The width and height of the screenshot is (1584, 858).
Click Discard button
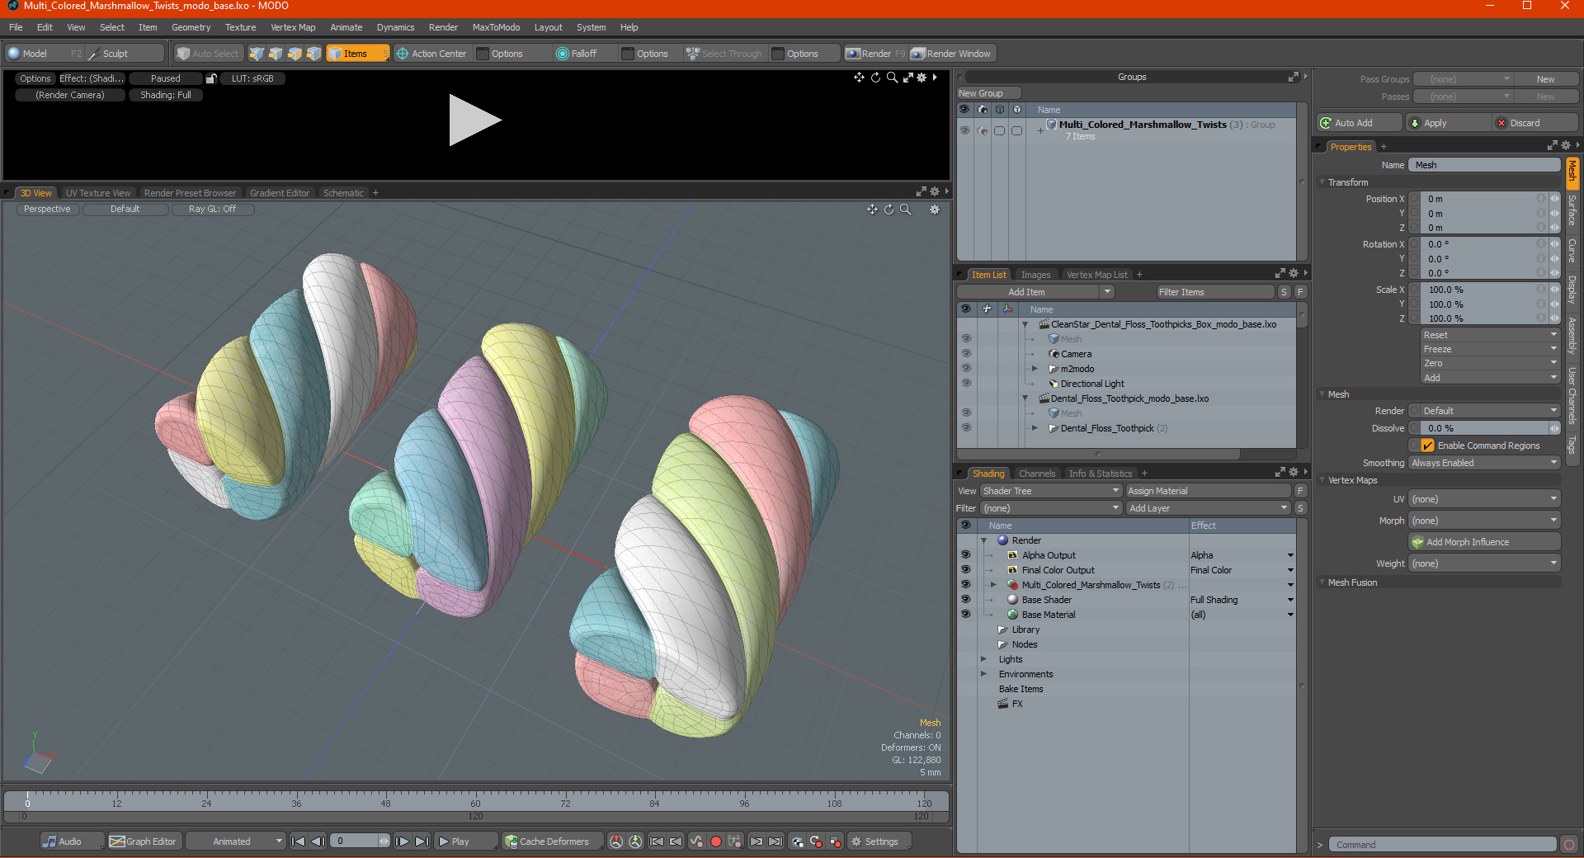pyautogui.click(x=1535, y=123)
